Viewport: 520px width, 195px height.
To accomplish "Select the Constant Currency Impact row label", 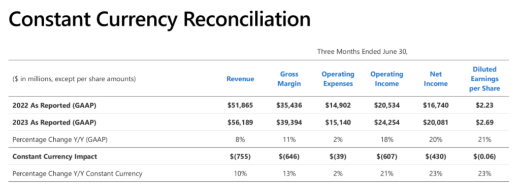I will pos(55,156).
